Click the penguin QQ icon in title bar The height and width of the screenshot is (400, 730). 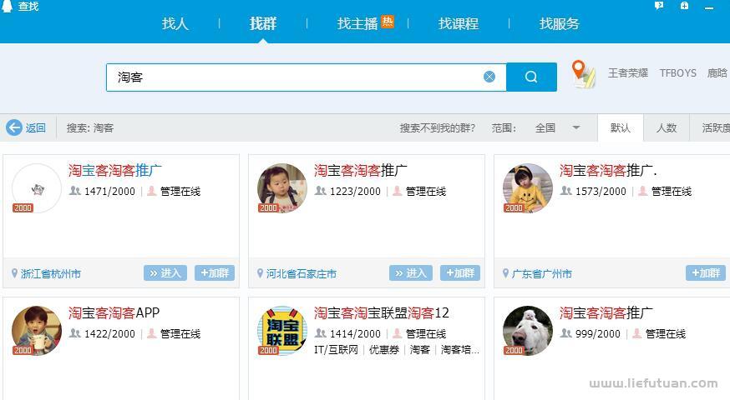[x=7, y=6]
